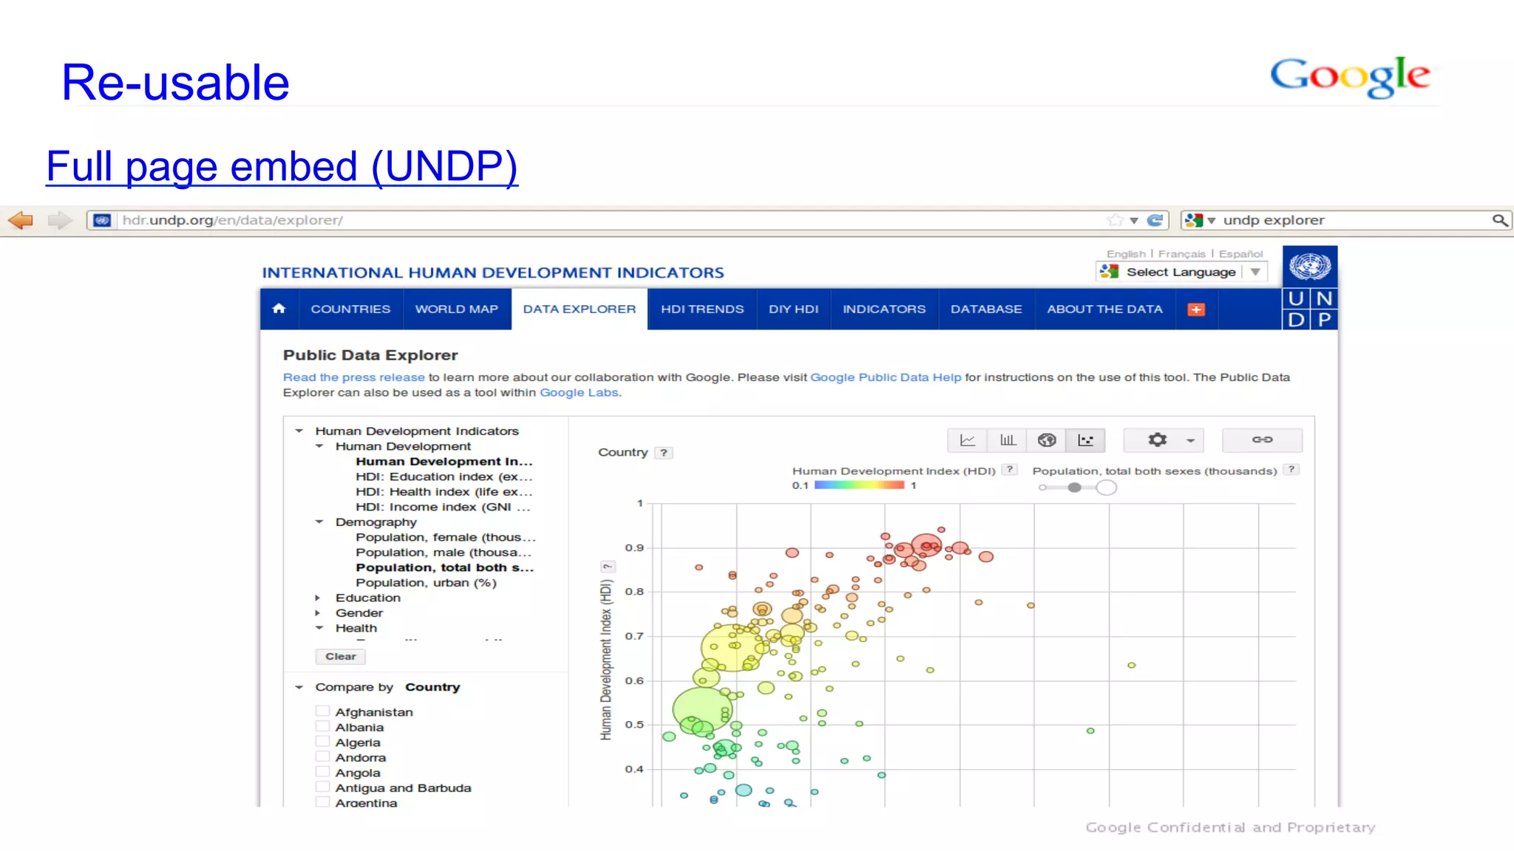Open the Select Language dropdown

1182,272
